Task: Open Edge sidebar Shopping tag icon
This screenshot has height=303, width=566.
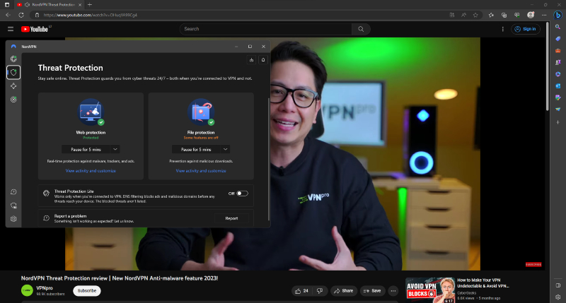Action: click(558, 39)
